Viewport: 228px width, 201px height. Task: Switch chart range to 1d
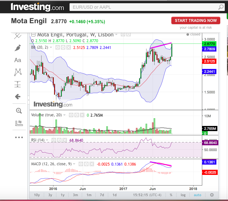click(114, 195)
